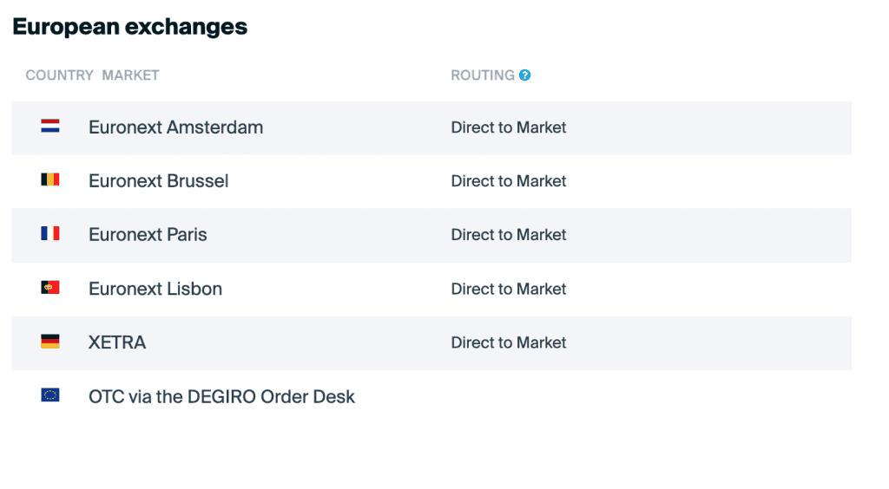Click the European exchanges heading
This screenshot has height=489, width=889.
click(130, 27)
